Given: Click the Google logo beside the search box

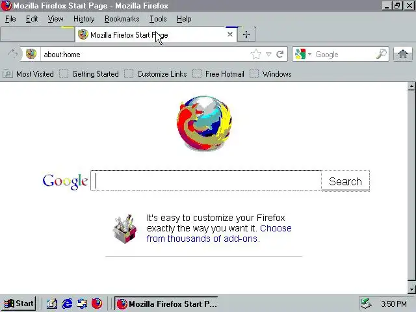Looking at the screenshot, I should [x=65, y=181].
